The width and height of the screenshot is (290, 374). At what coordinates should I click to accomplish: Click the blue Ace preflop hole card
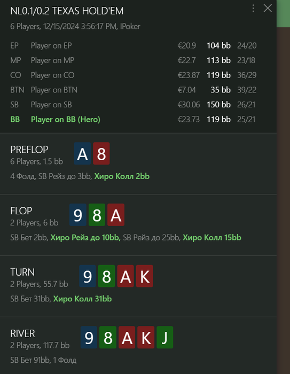tap(82, 154)
